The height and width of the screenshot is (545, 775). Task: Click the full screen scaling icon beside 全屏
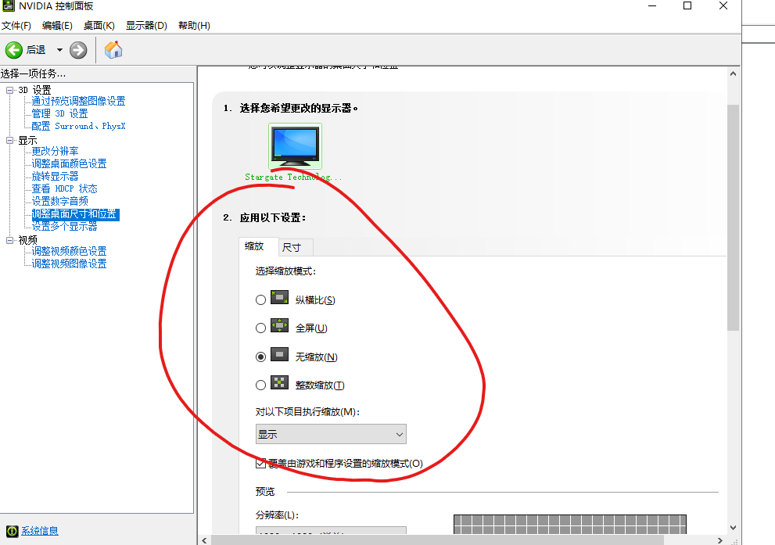[279, 327]
